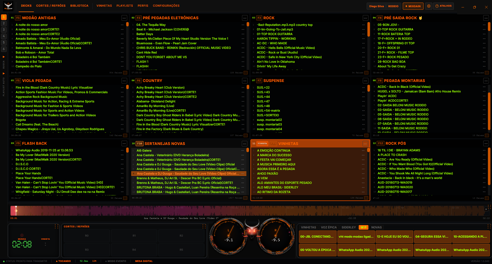The image size is (492, 264).
Task: Open the settings gear in the top bar
Action: tap(429, 6)
